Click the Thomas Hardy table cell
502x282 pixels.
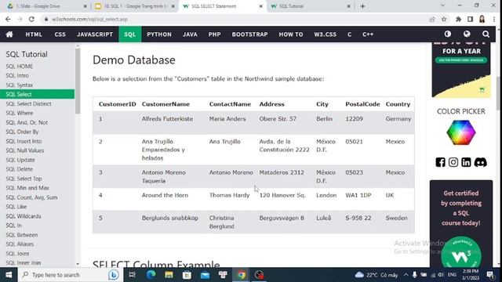coord(229,195)
